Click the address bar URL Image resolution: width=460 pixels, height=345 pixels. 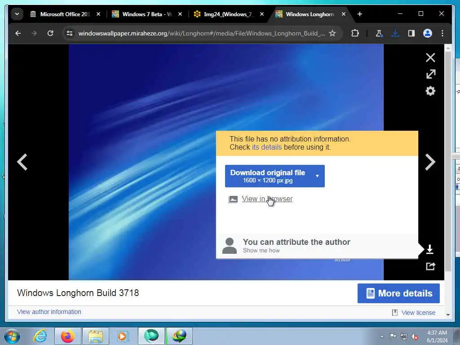tap(201, 33)
